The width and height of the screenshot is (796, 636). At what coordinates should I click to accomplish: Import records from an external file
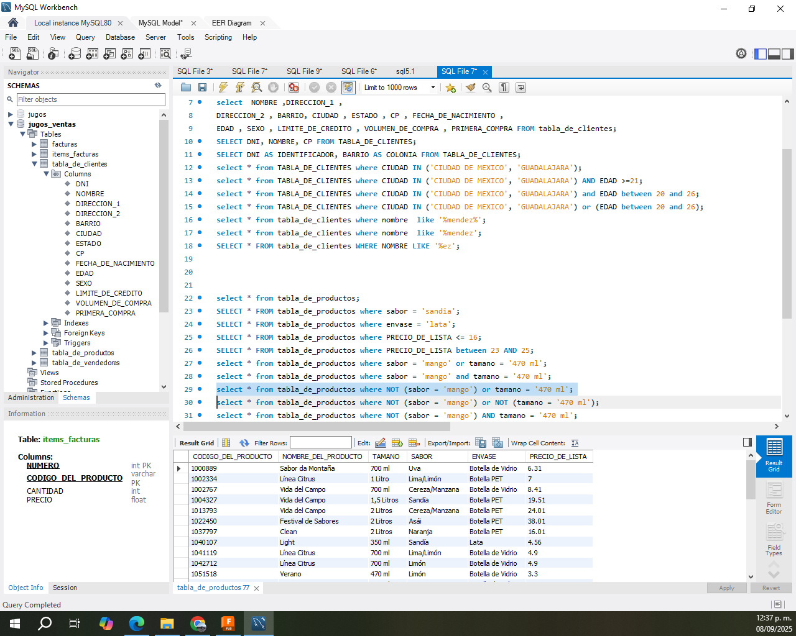pyautogui.click(x=497, y=443)
